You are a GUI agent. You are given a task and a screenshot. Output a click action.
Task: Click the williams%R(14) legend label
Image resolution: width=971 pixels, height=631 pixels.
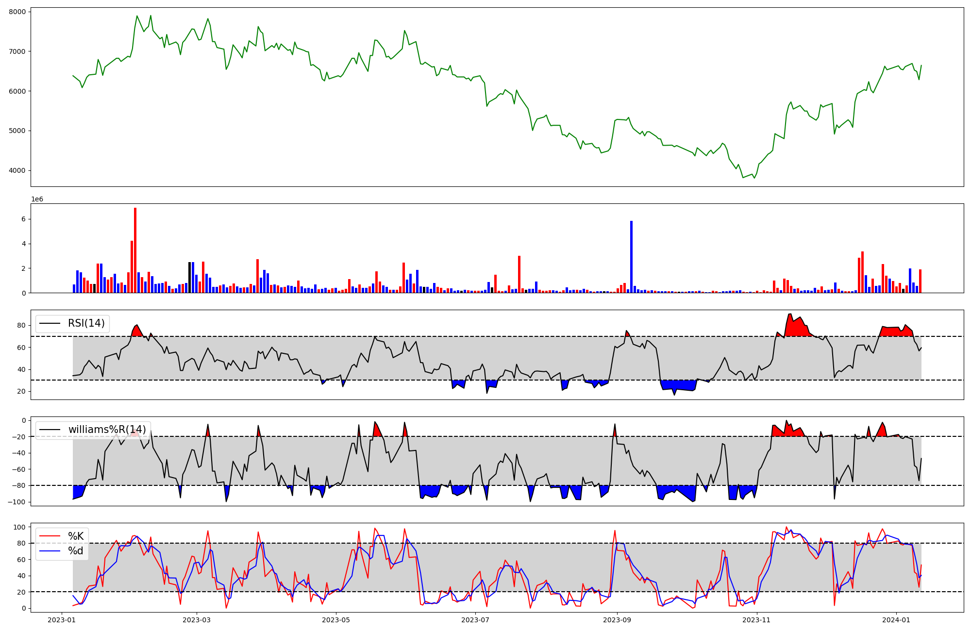tap(107, 430)
